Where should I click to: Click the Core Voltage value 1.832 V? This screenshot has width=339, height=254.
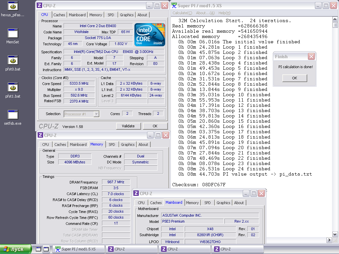(x=121, y=44)
